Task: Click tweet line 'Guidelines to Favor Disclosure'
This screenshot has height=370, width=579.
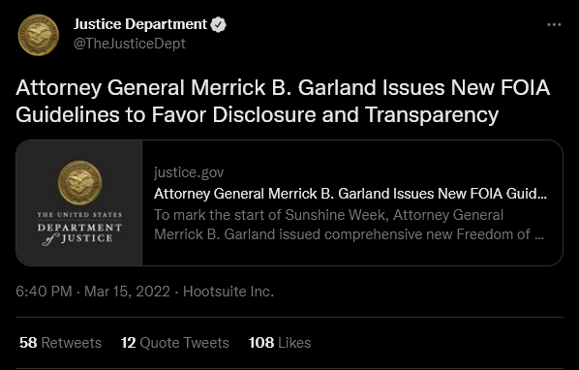Action: pos(166,115)
